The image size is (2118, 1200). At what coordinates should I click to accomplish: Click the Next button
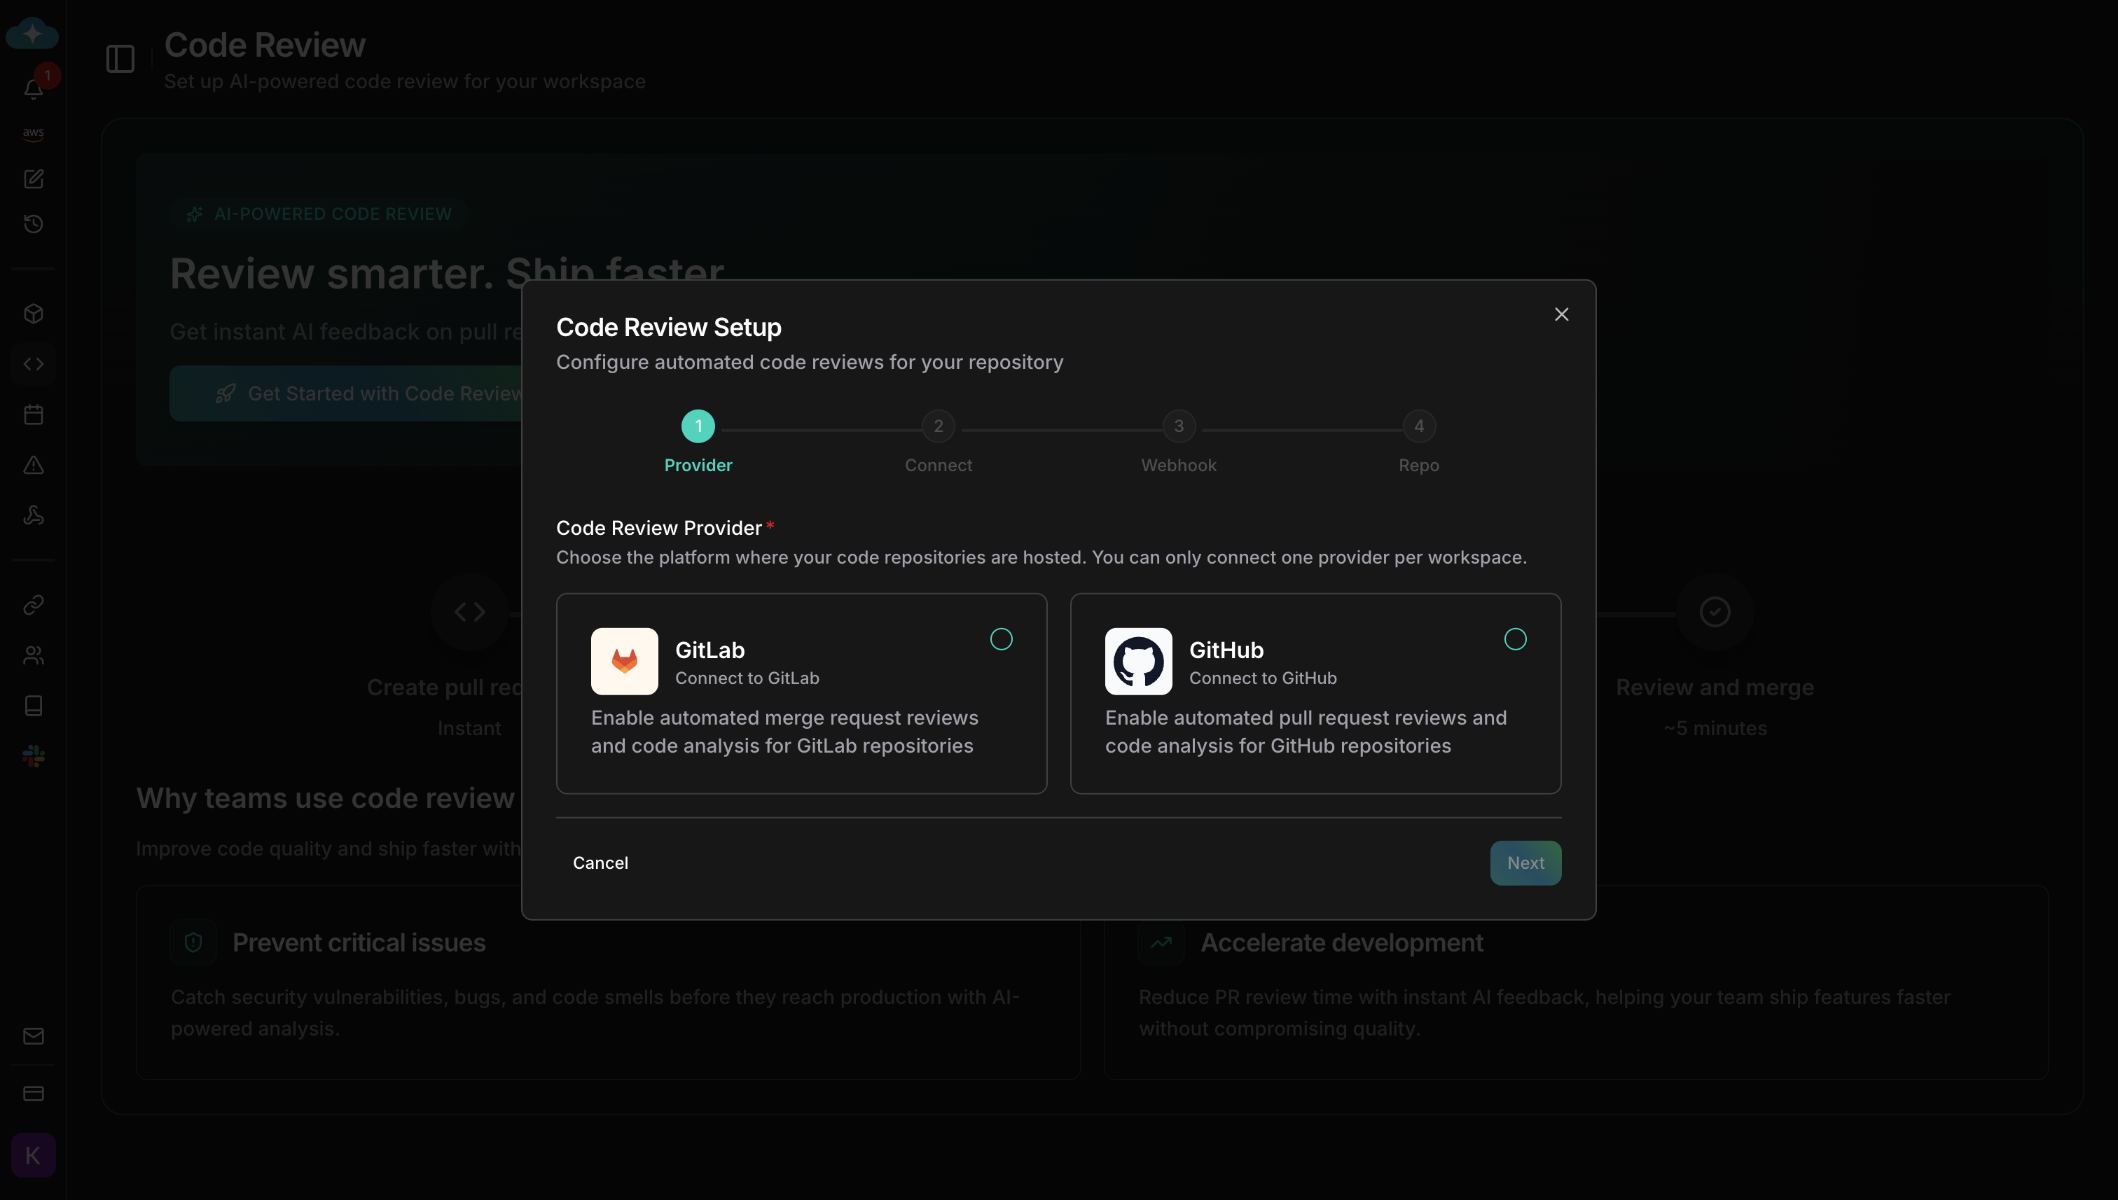(x=1525, y=862)
